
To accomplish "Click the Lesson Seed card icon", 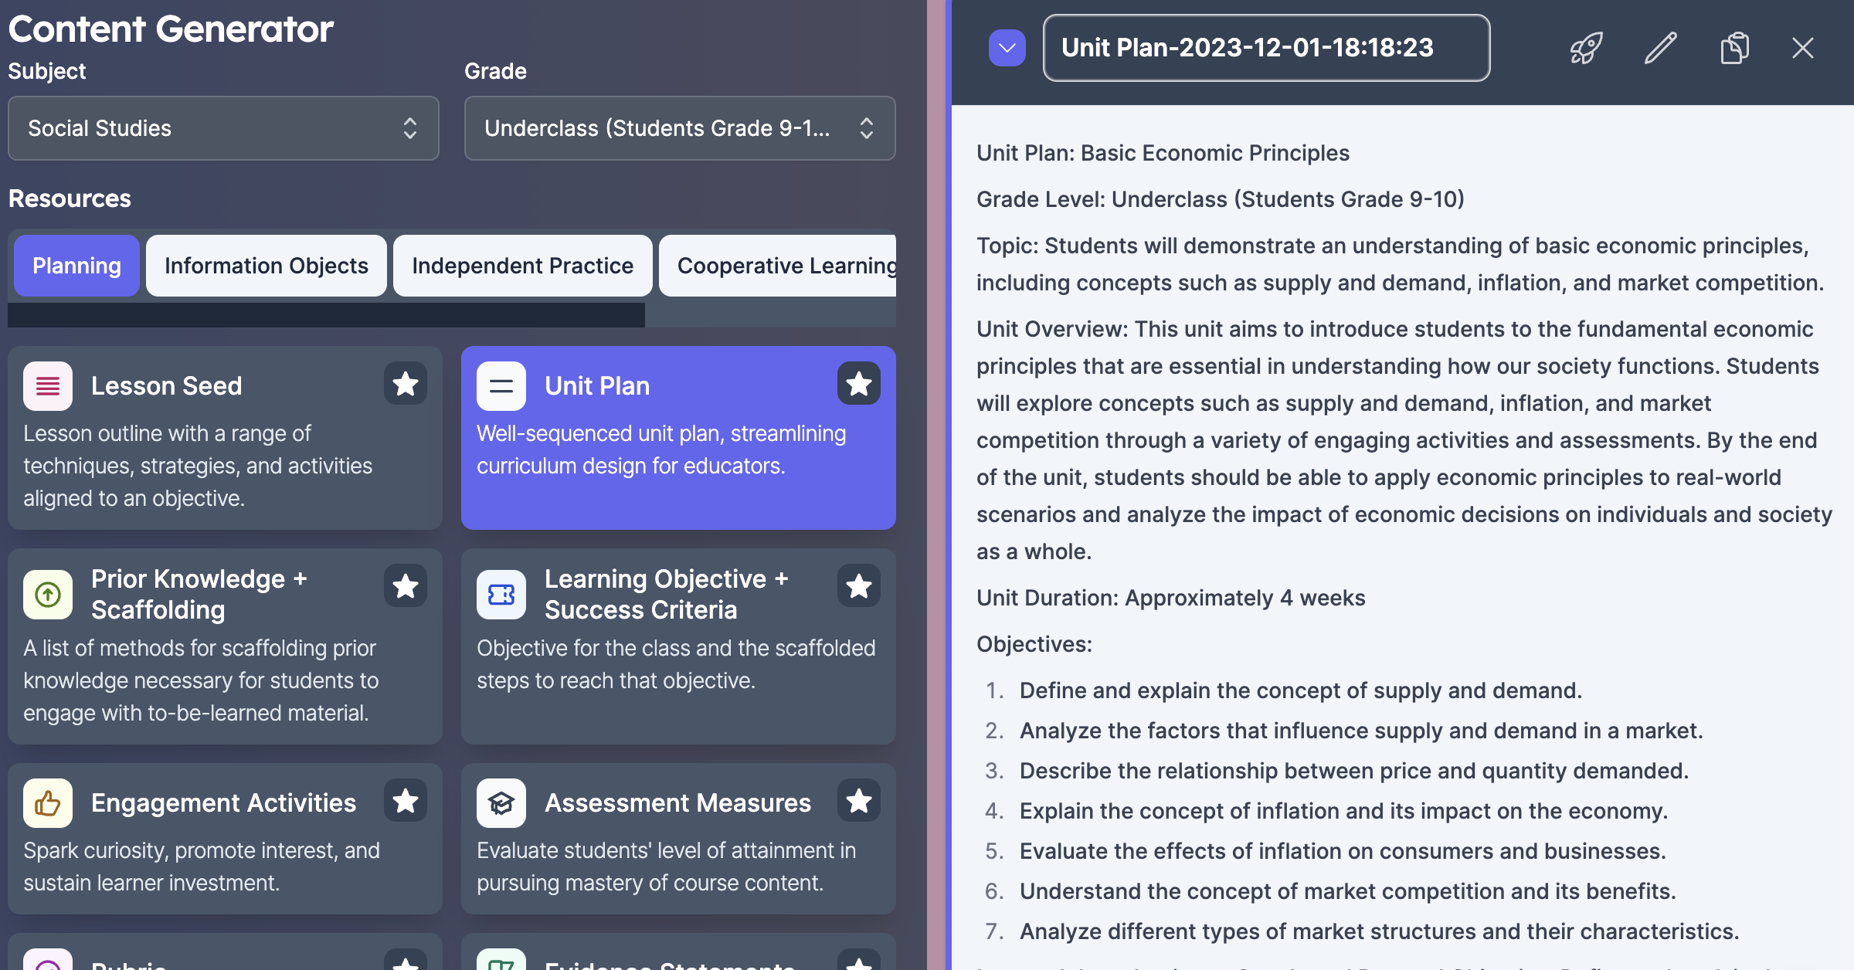I will coord(48,385).
